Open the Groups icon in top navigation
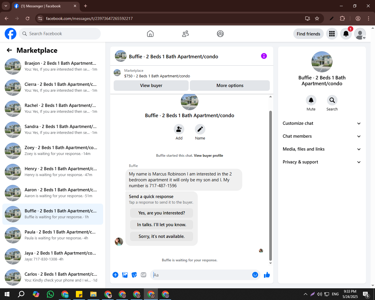Viewport: 375px width, 300px height. [x=220, y=34]
